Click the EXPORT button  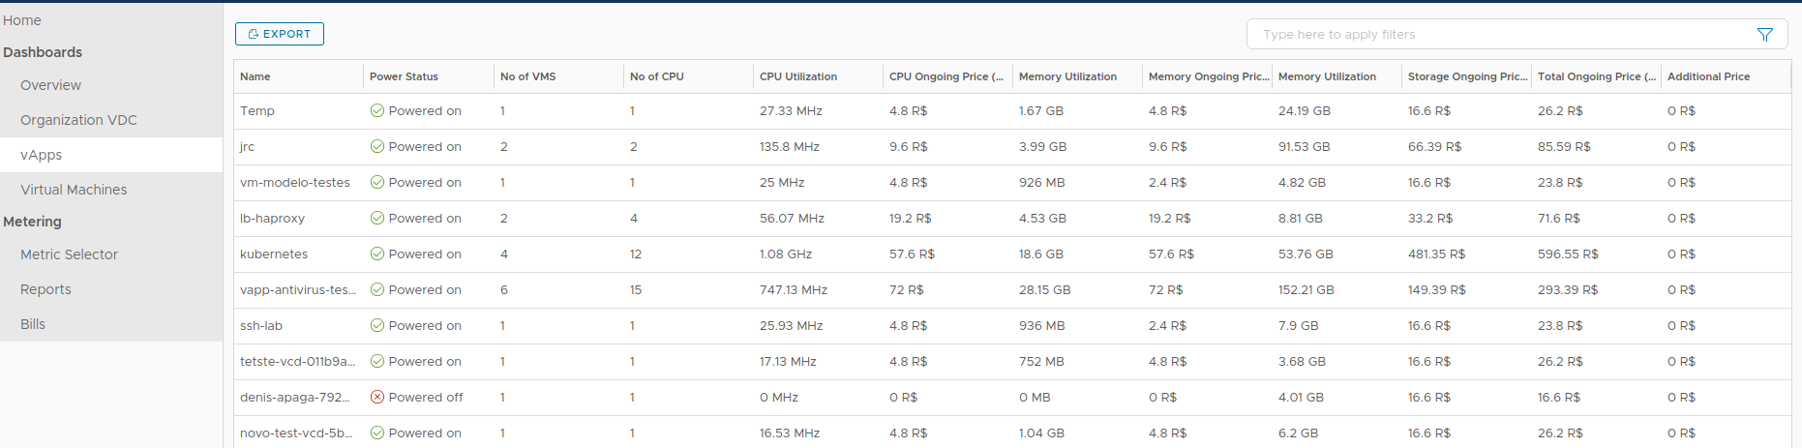point(280,34)
